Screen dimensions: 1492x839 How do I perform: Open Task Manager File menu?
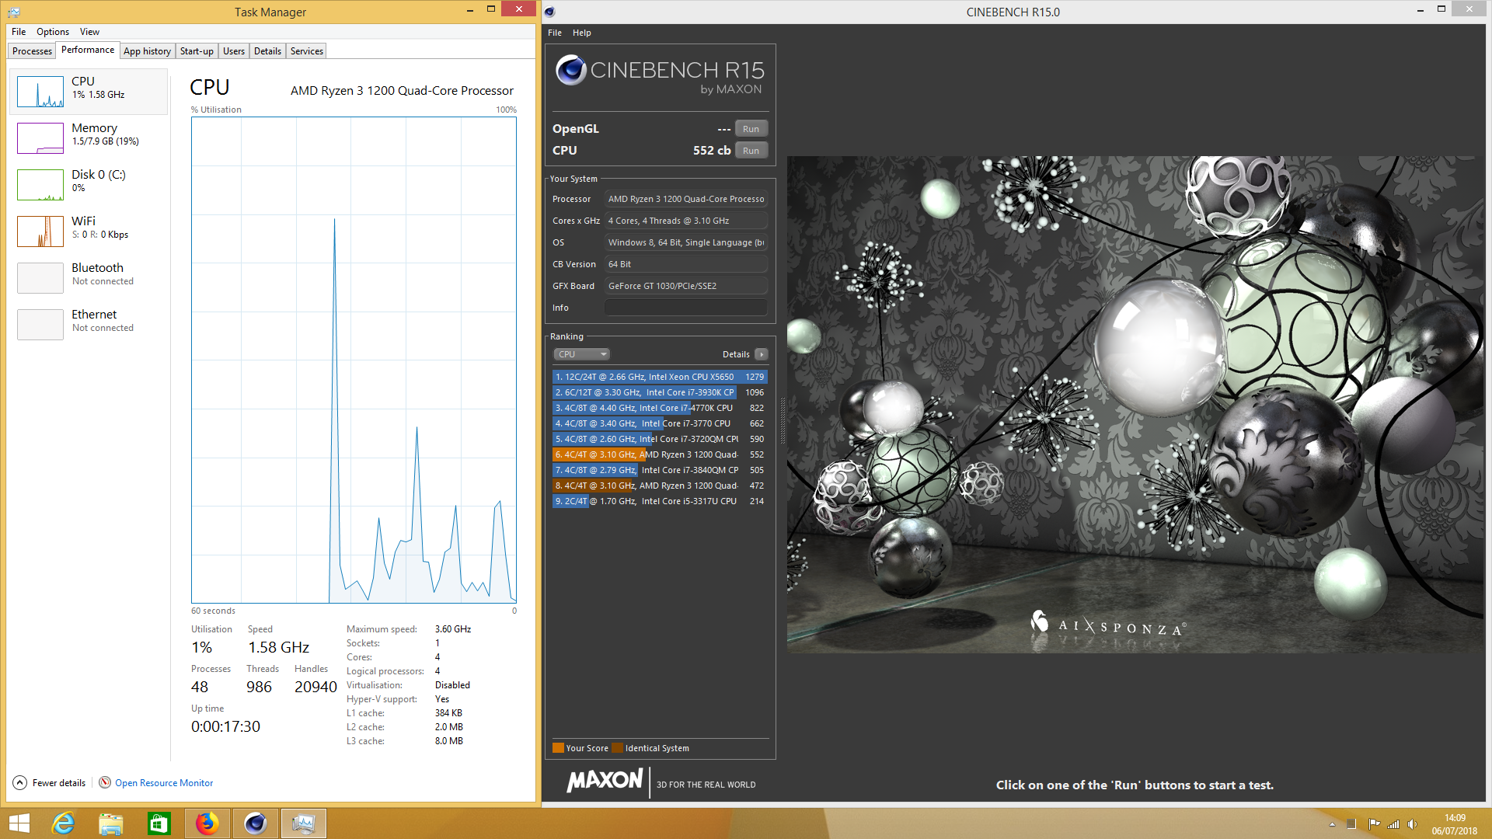[x=19, y=32]
